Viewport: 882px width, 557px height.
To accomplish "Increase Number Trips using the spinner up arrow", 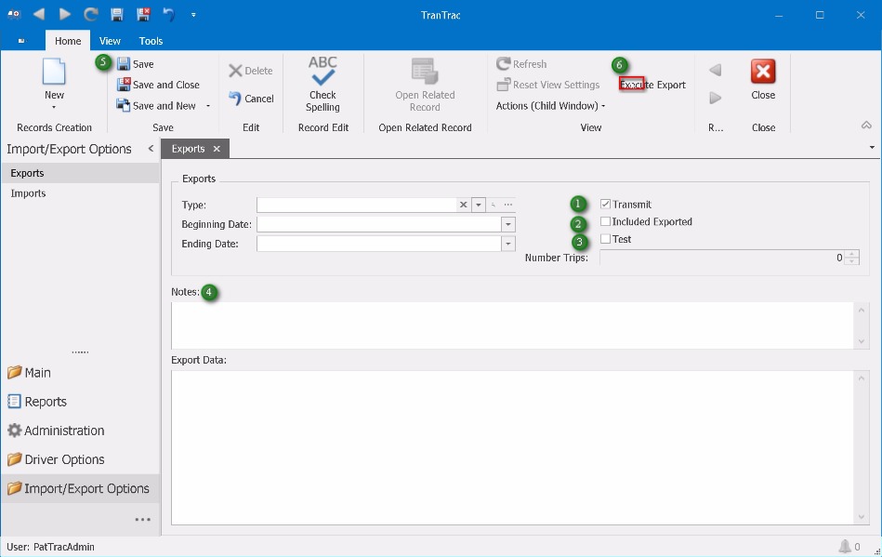I will pos(852,254).
